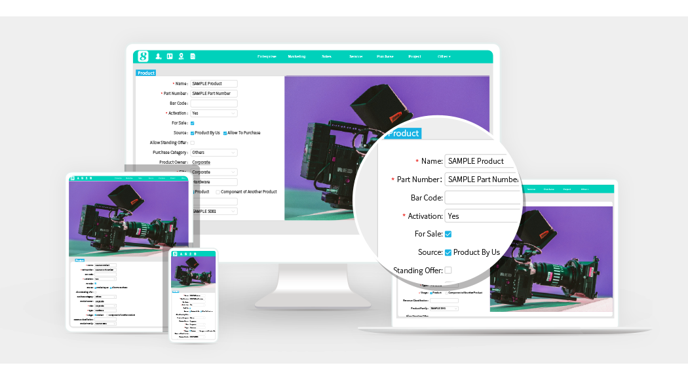Expand the SAMPLE S001 dropdown on the monitor
The width and height of the screenshot is (688, 380).
pos(214,212)
